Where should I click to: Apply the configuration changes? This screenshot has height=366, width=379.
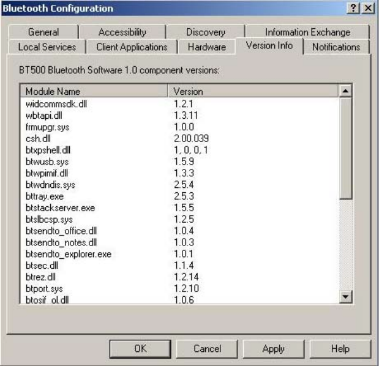coord(274,349)
